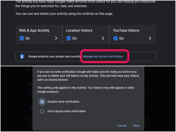
Task: Click the Web & App Activity blue checkmark icon
Action: click(22, 38)
